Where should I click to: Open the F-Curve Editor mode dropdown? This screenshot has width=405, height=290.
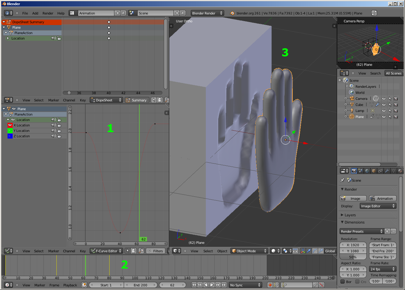(x=106, y=251)
